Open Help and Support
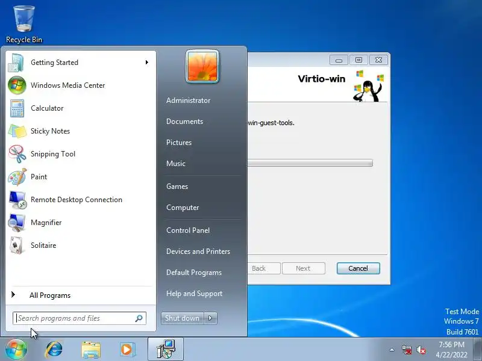Image resolution: width=482 pixels, height=361 pixels. [x=194, y=294]
